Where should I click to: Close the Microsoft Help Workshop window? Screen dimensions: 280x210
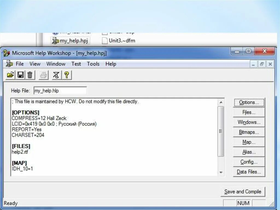[x=264, y=51]
